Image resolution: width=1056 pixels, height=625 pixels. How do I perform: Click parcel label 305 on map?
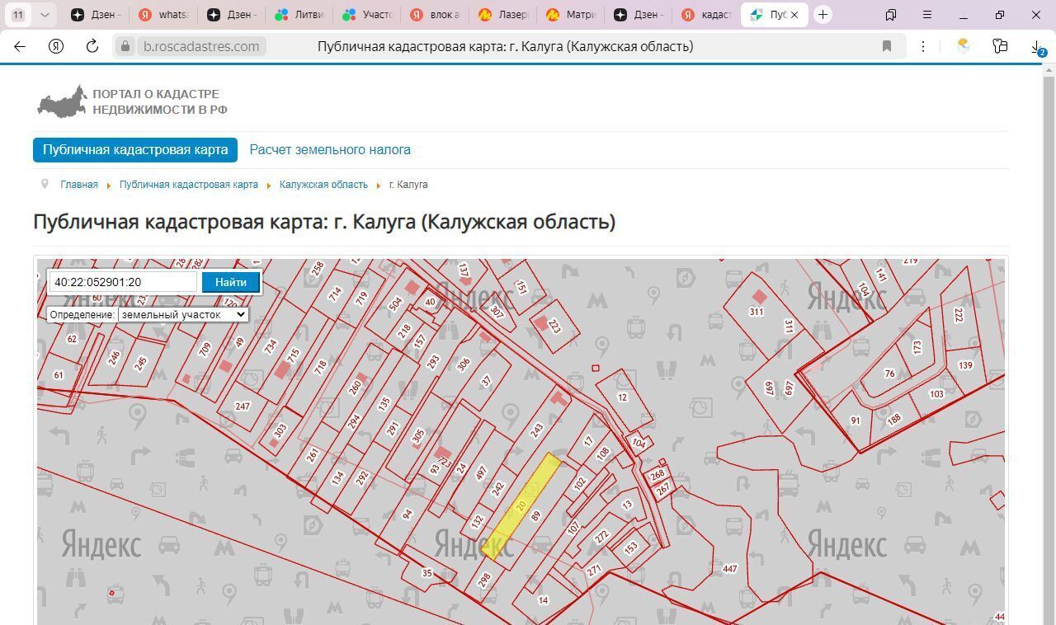pyautogui.click(x=417, y=435)
